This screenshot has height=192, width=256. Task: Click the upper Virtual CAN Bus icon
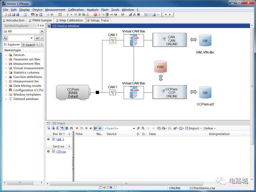(x=134, y=40)
